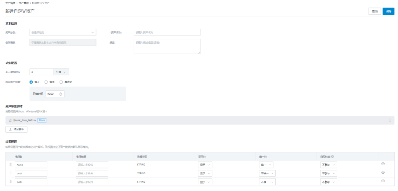Image resolution: width=398 pixels, height=191 pixels.
Task: Select the 表达式 radio option
Action: (61, 82)
